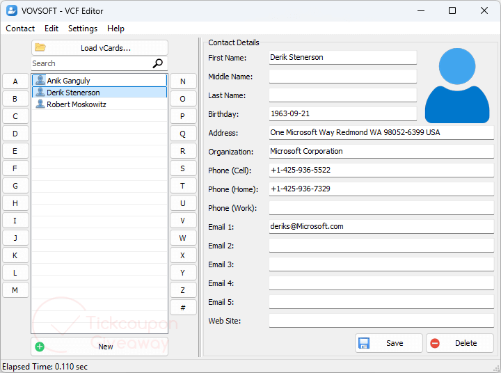Viewport: 501px width, 373px height.
Task: Filter contacts by the # button
Action: click(183, 308)
